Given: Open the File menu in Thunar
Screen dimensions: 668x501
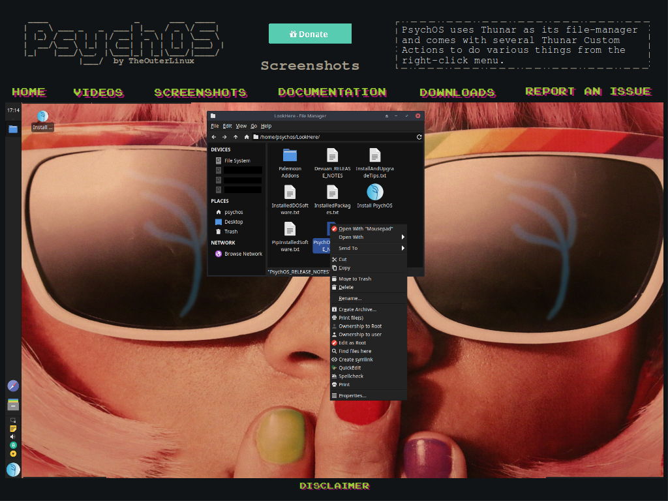Looking at the screenshot, I should point(215,126).
